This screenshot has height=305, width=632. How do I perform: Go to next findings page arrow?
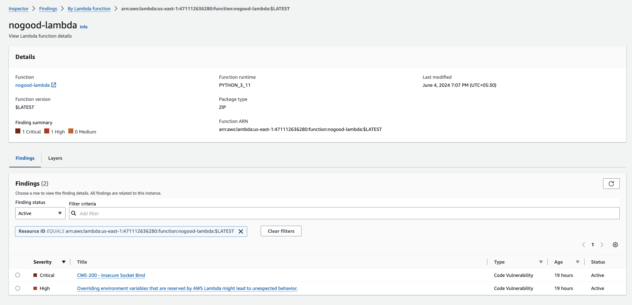tap(602, 245)
